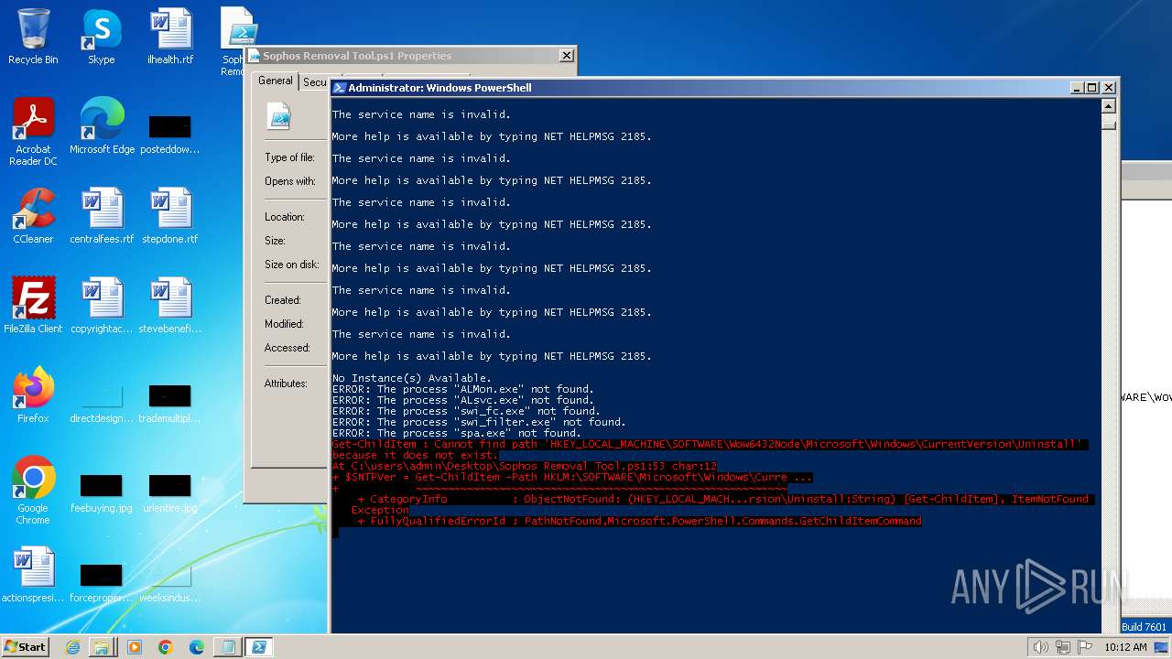
Task: Select urlentira.jpg on the desktop
Action: coord(170,491)
